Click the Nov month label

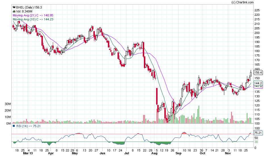click(x=228, y=153)
